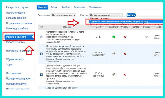The width and height of the screenshot is (165, 98).
Task: Click the Убрать column header
Action: coord(125,27)
